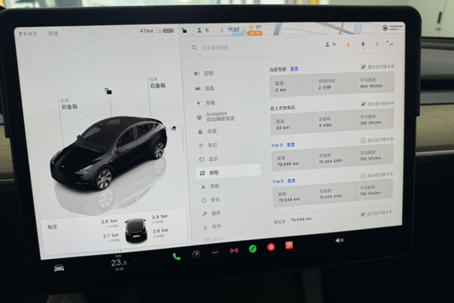The image size is (454, 303).
Task: Tap the door lock icon above the car
Action: click(108, 91)
